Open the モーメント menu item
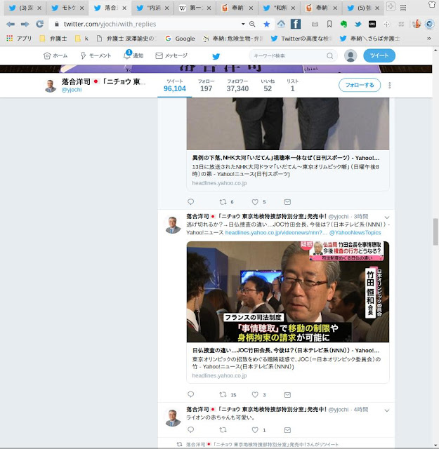The width and height of the screenshot is (439, 449). 96,55
